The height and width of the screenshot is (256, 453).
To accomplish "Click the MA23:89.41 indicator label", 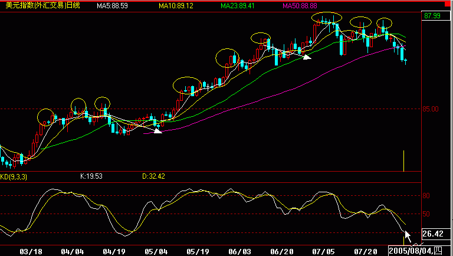I will click(x=238, y=6).
